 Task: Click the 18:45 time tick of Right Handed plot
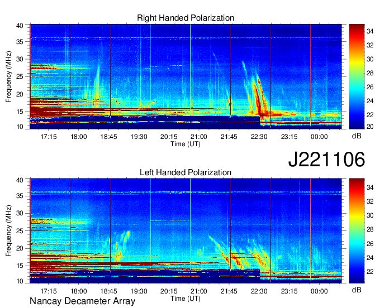click(x=109, y=137)
